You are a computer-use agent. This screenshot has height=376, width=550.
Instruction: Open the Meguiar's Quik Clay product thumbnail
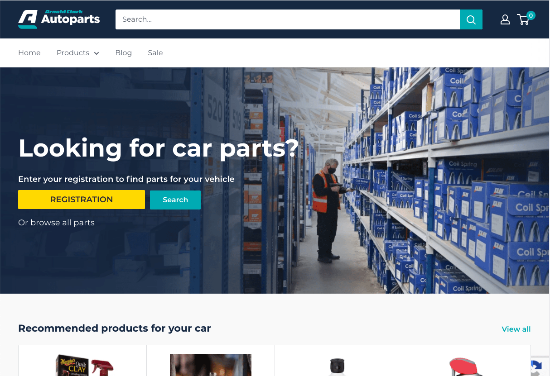click(x=84, y=365)
